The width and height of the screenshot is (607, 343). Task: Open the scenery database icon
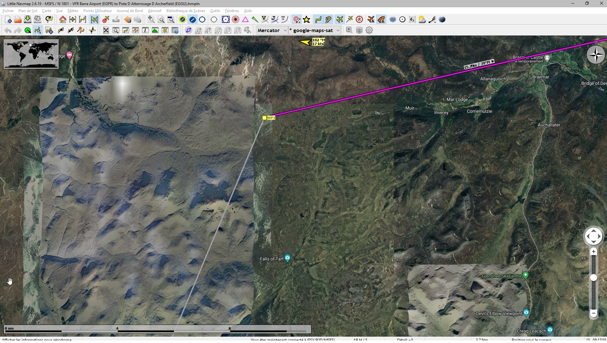359,30
